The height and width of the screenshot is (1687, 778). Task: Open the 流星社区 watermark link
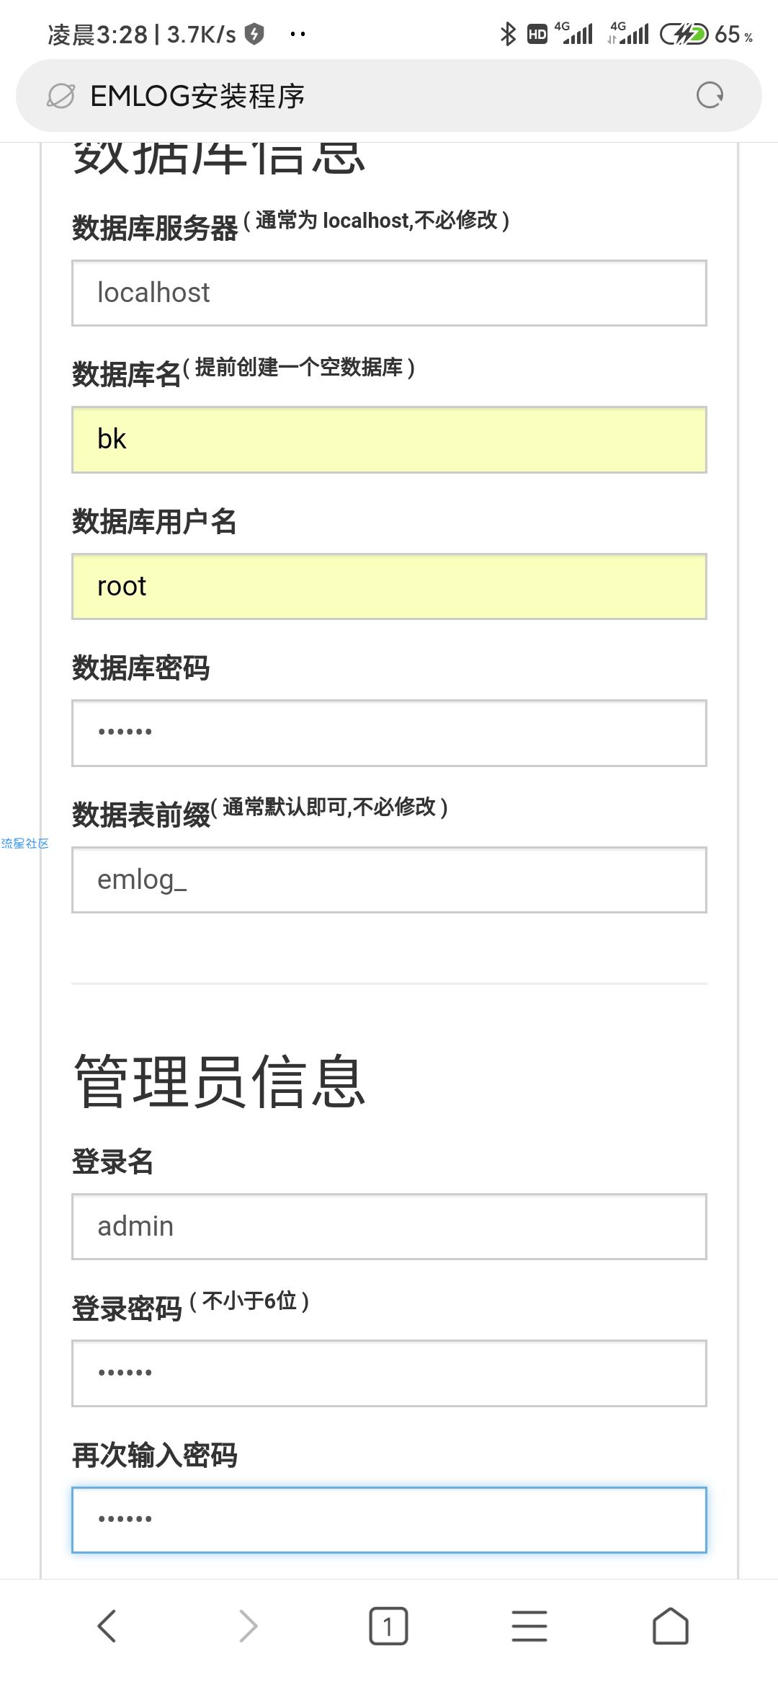[24, 843]
